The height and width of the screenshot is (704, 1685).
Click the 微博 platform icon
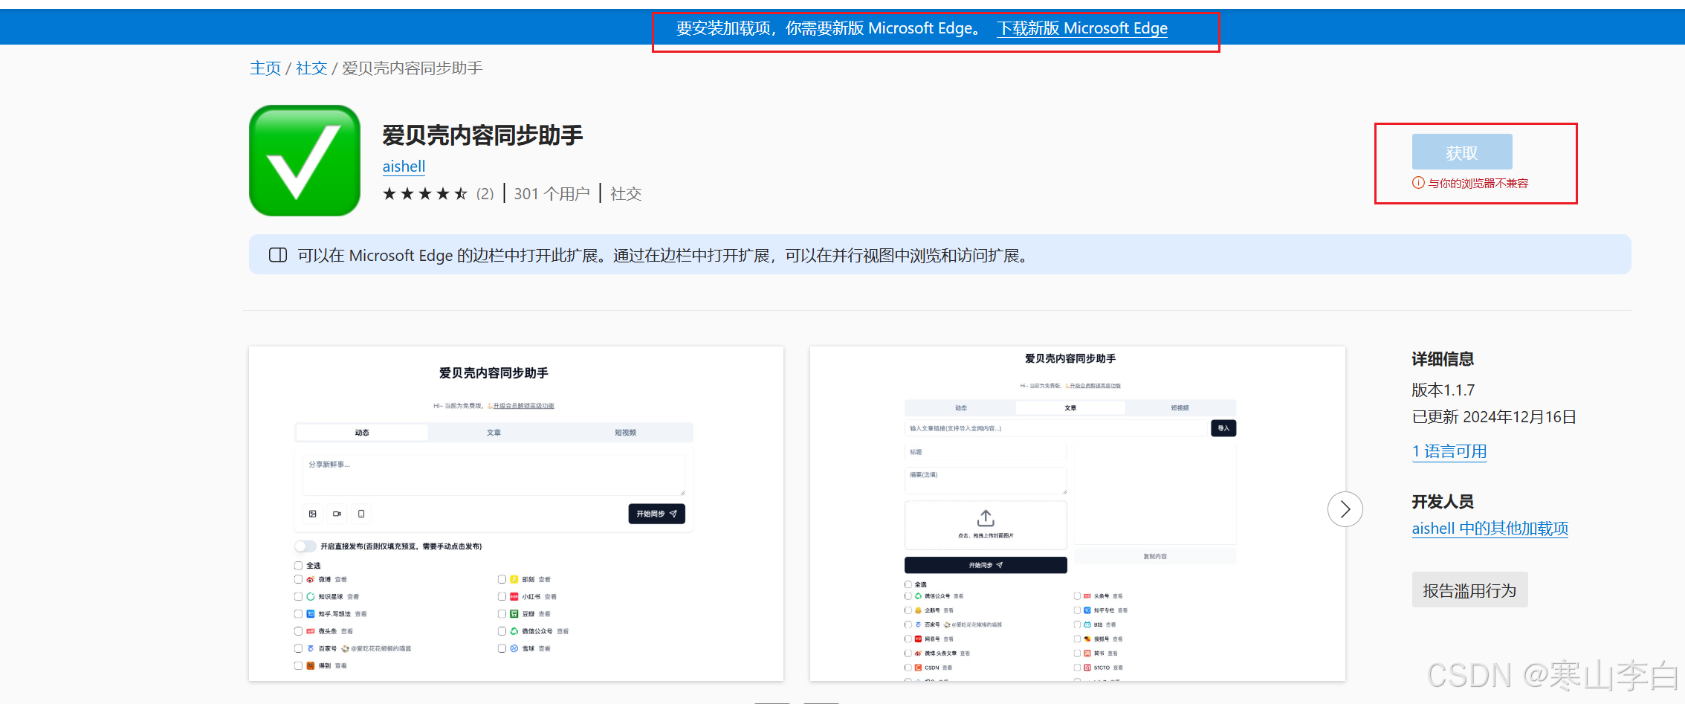(311, 579)
